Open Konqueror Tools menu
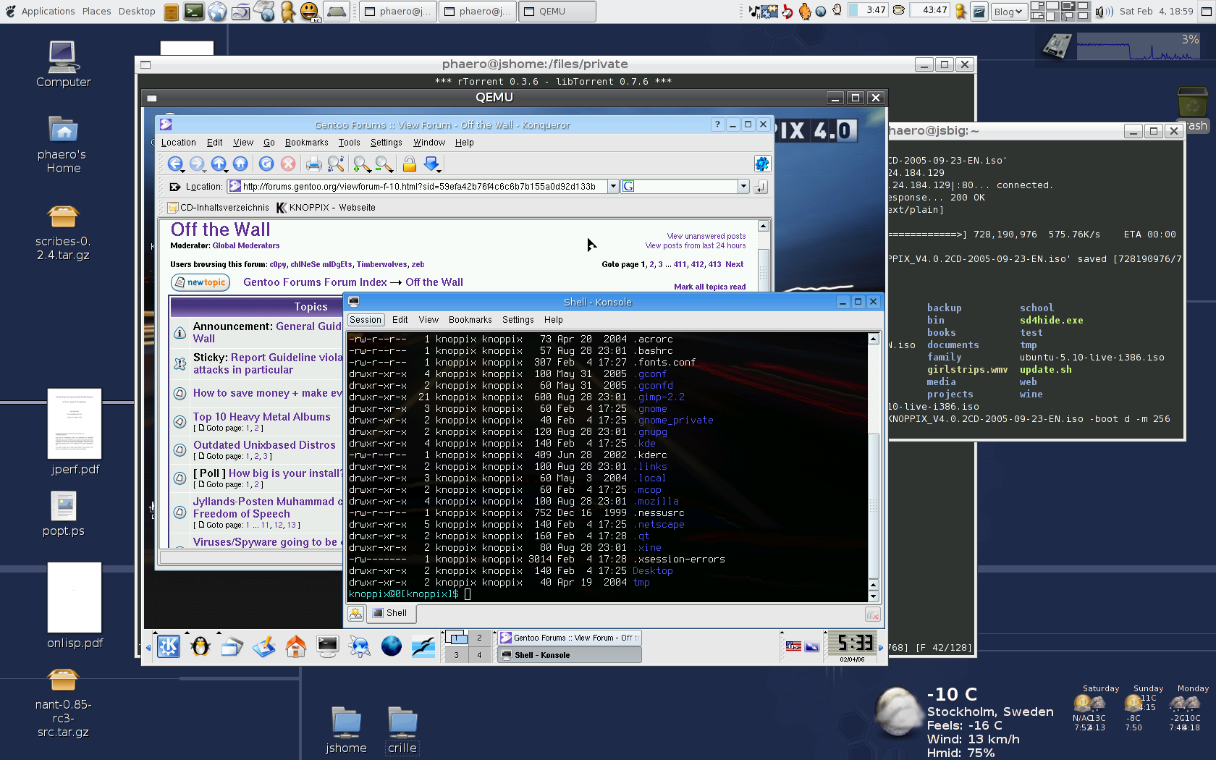The width and height of the screenshot is (1216, 760). [349, 143]
